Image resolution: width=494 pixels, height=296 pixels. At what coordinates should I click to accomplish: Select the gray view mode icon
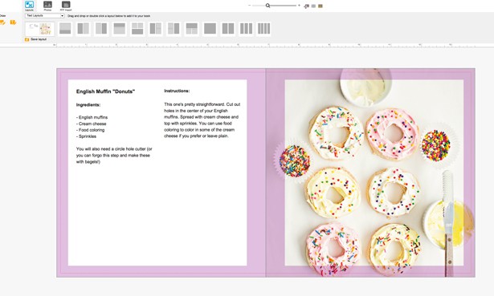(313, 6)
